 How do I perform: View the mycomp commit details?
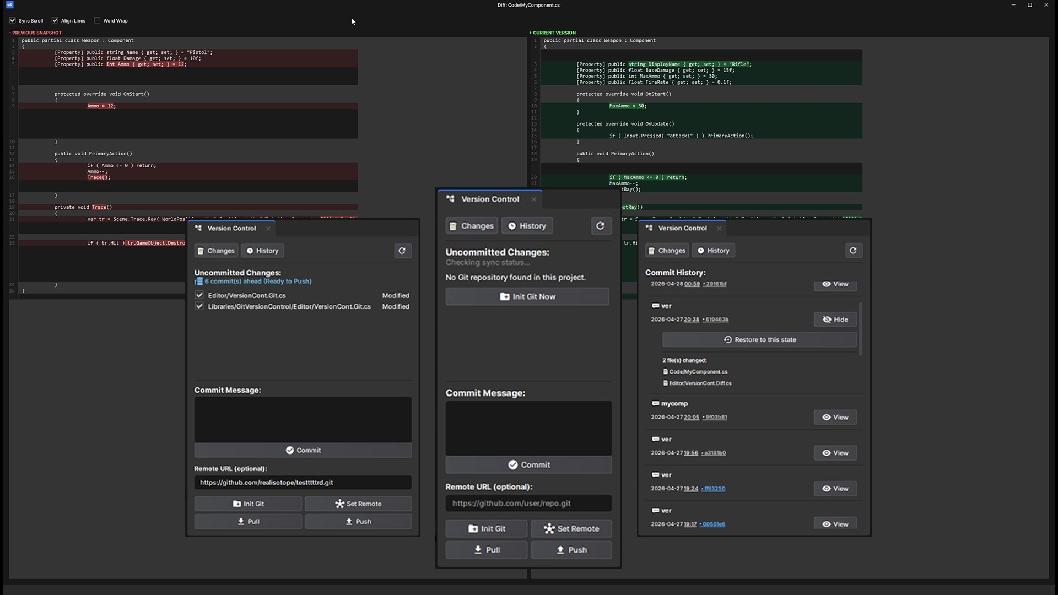(x=835, y=417)
